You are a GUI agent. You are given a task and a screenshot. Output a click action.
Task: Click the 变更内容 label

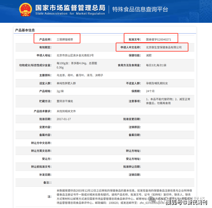[x=45, y=127]
